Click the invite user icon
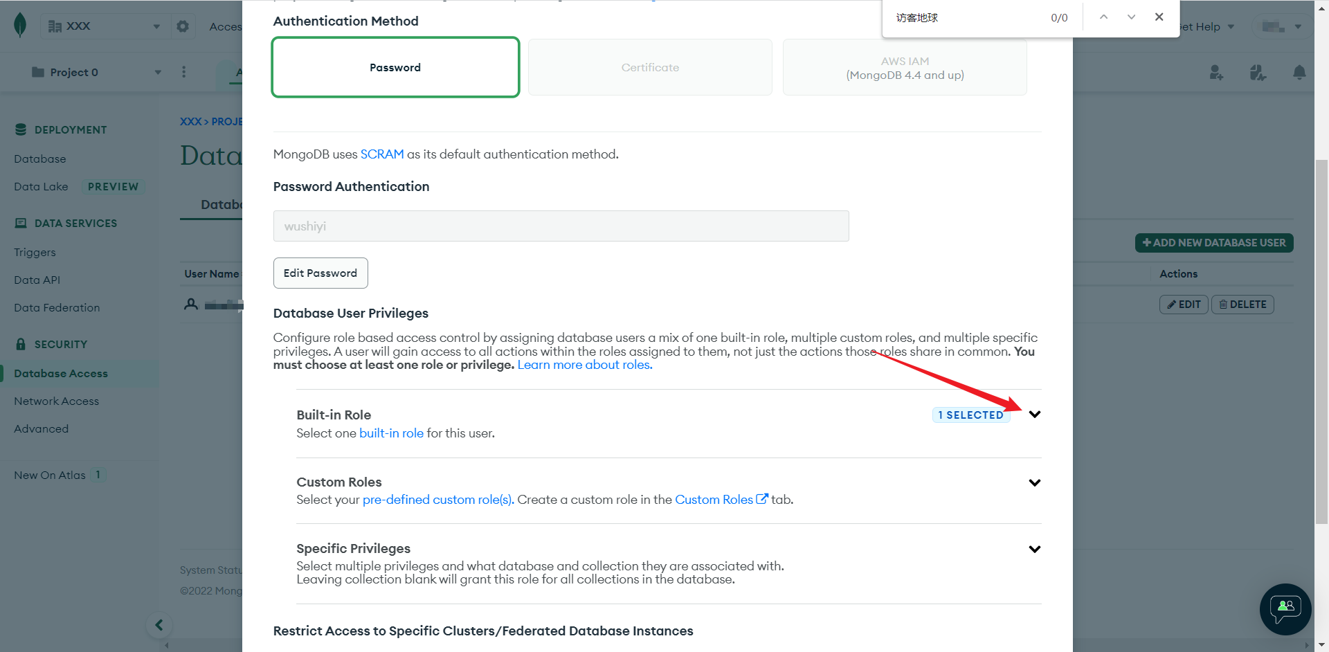 click(x=1216, y=72)
